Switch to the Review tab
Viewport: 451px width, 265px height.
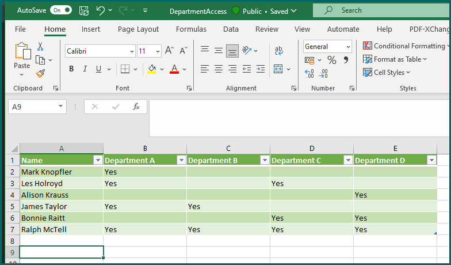pos(267,29)
